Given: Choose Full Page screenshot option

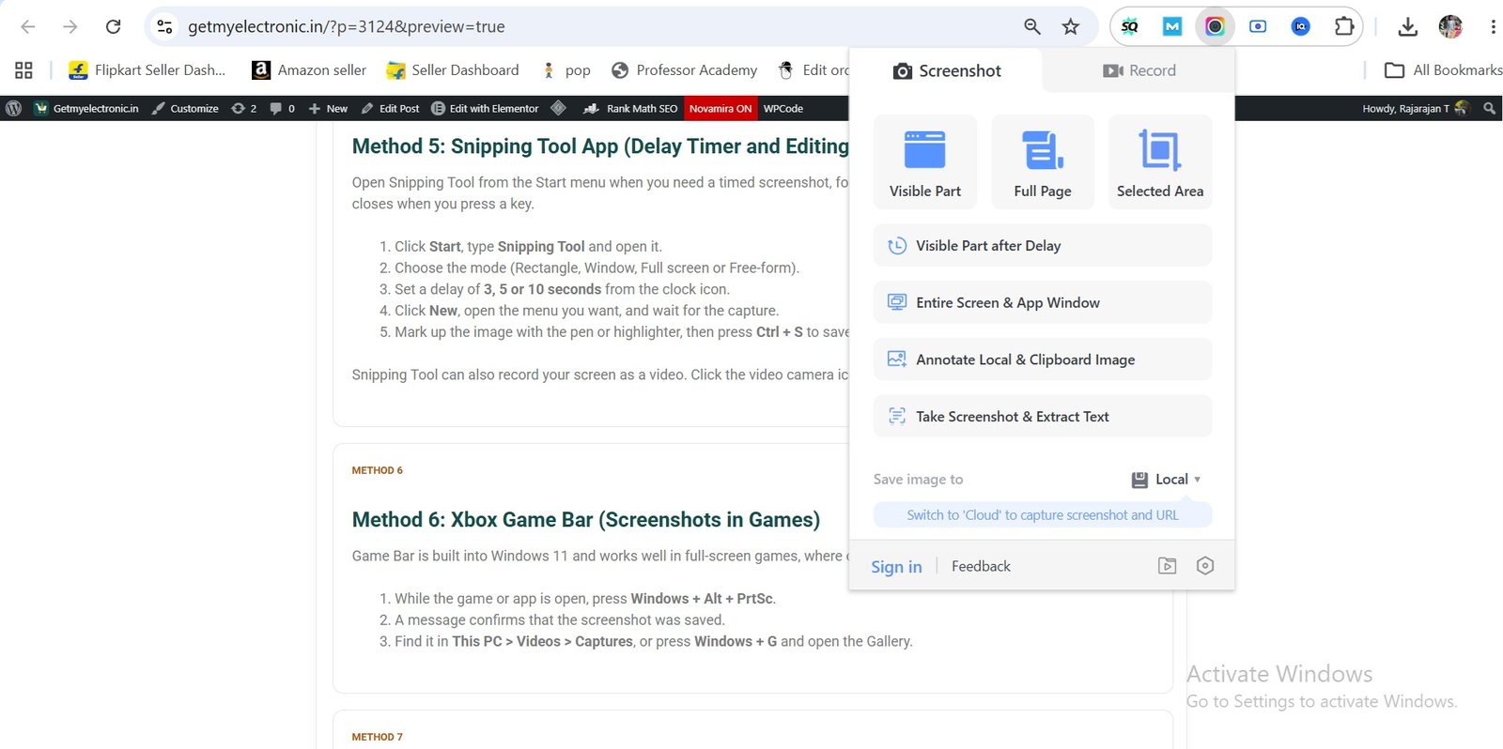Looking at the screenshot, I should [x=1043, y=161].
